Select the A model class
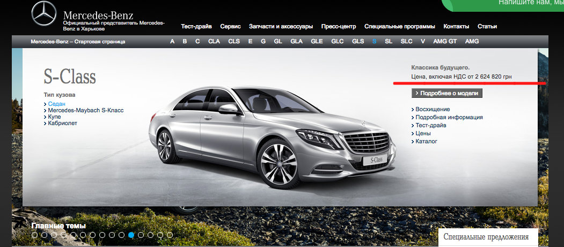564x247 pixels. (172, 42)
